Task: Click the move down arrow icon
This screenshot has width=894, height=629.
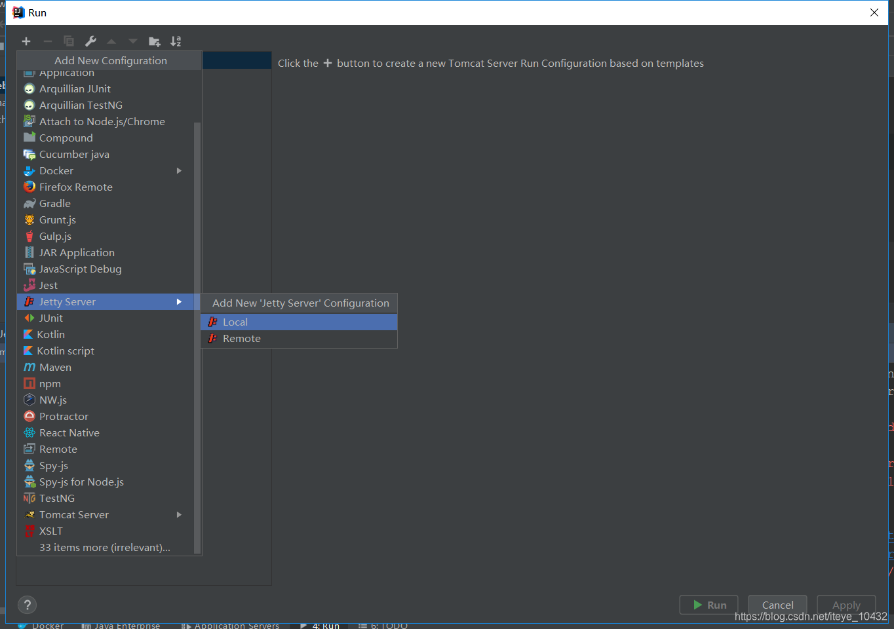Action: [x=133, y=41]
